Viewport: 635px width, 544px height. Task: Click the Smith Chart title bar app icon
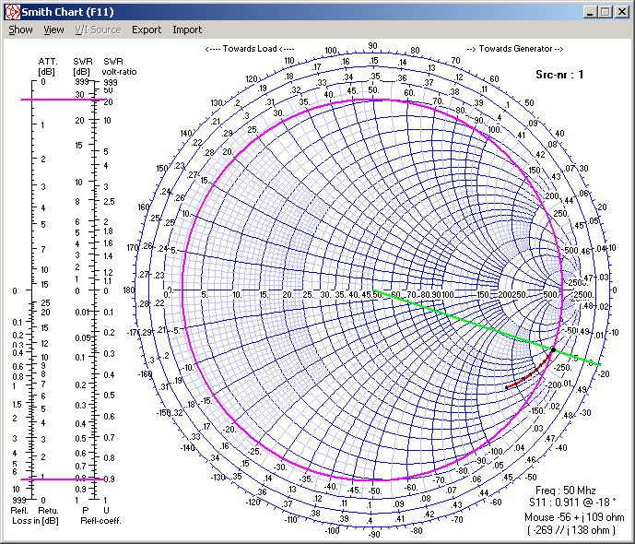12,11
